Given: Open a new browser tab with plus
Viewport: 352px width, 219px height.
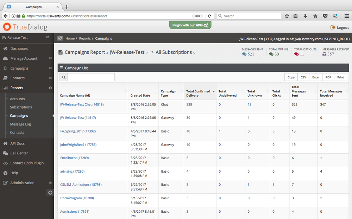Looking at the screenshot, I should 67,7.
